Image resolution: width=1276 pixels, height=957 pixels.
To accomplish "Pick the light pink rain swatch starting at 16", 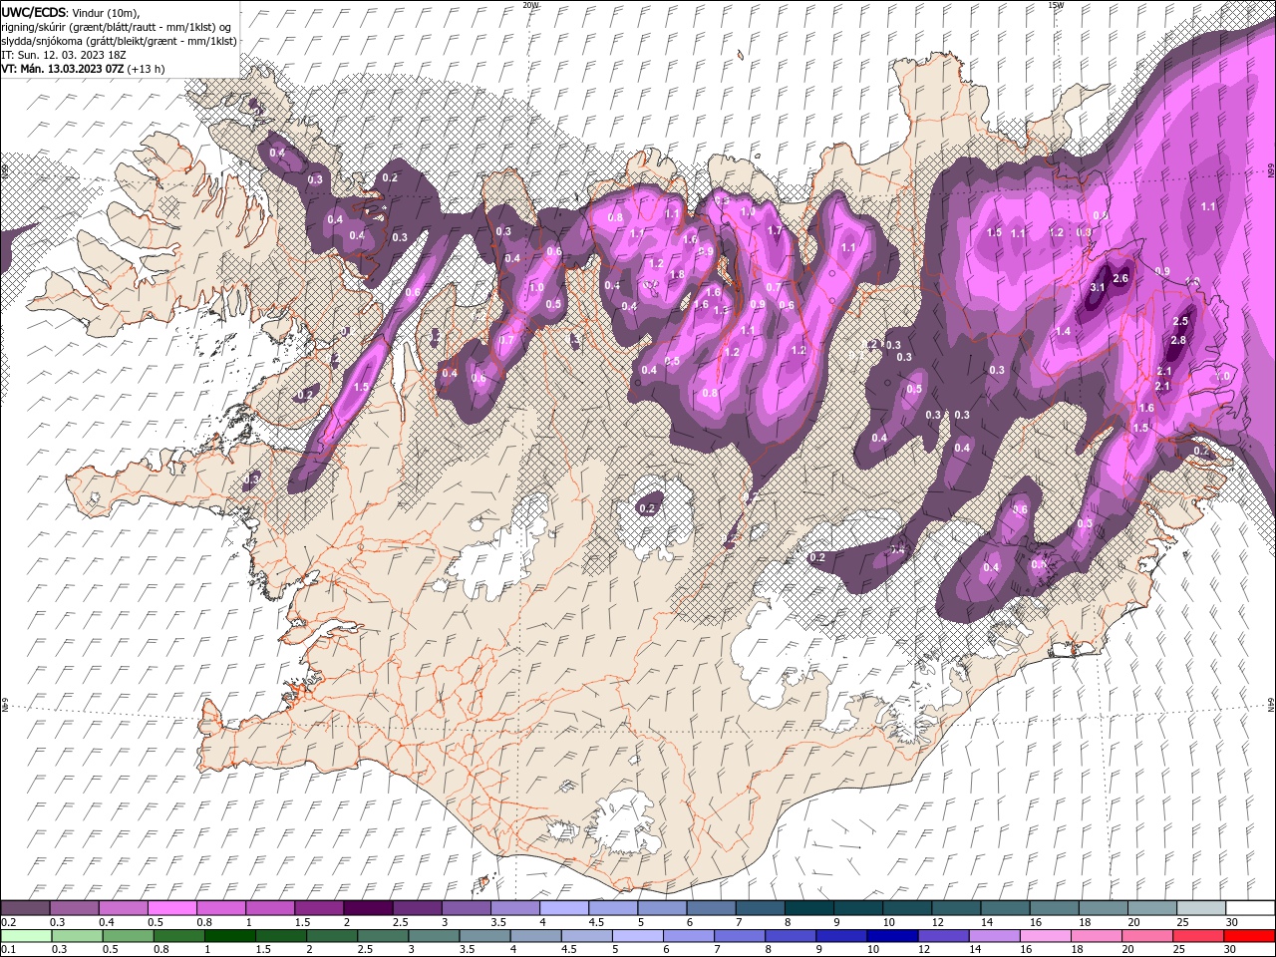I will point(1044,936).
